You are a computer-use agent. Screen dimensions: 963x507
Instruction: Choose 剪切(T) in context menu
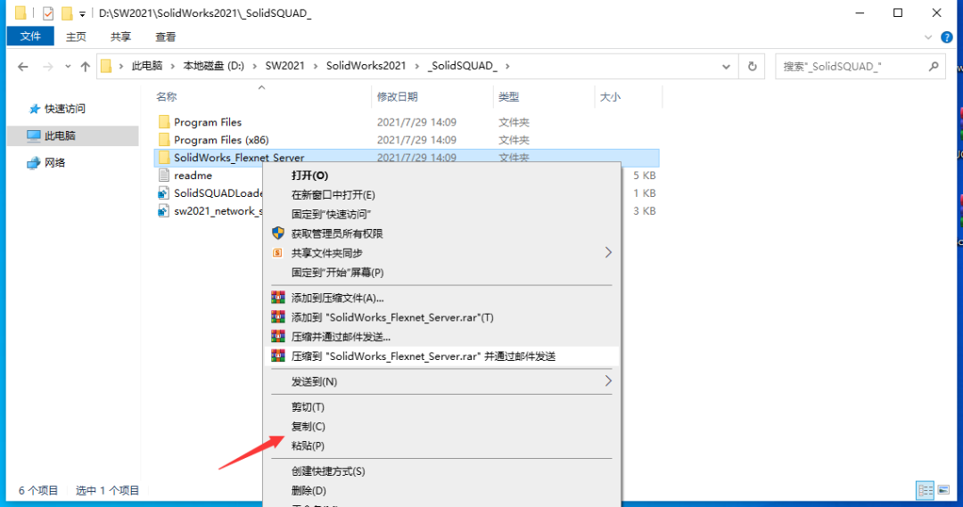pyautogui.click(x=441, y=407)
